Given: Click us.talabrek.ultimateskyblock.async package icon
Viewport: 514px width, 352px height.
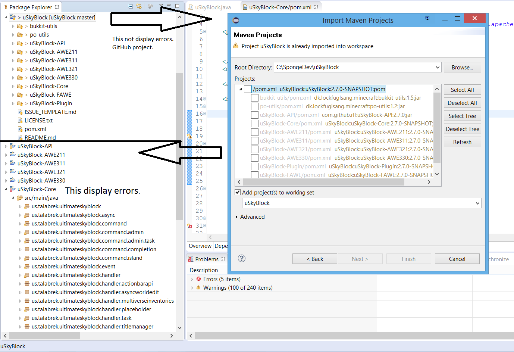Looking at the screenshot, I should click(x=27, y=215).
